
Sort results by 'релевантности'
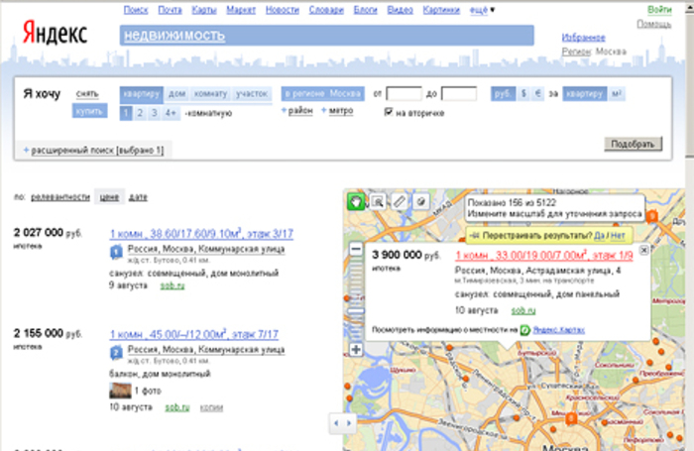pos(60,197)
